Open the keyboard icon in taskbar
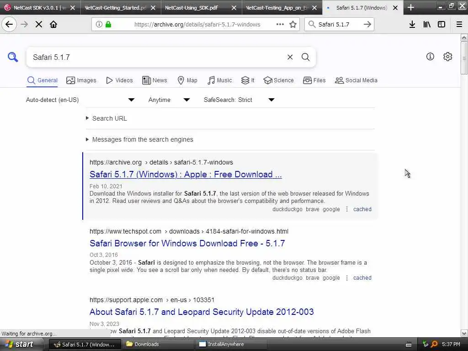Viewport: 468px width, 351px height. (x=409, y=345)
